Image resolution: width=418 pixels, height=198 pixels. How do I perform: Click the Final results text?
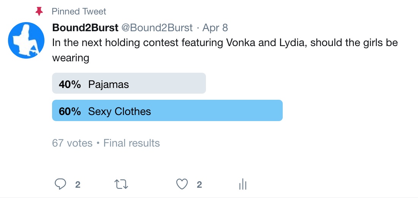coord(131,143)
